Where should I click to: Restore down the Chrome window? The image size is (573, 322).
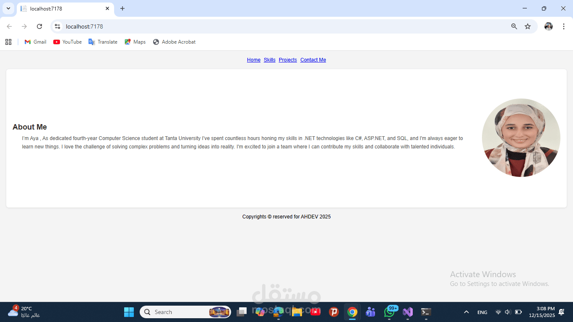click(x=544, y=8)
